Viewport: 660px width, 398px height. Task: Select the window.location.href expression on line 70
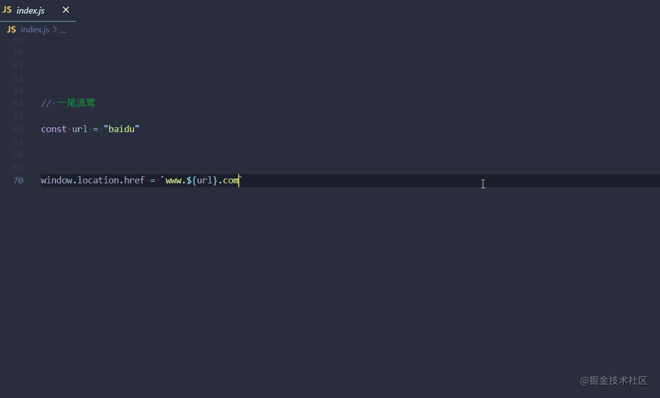[92, 180]
